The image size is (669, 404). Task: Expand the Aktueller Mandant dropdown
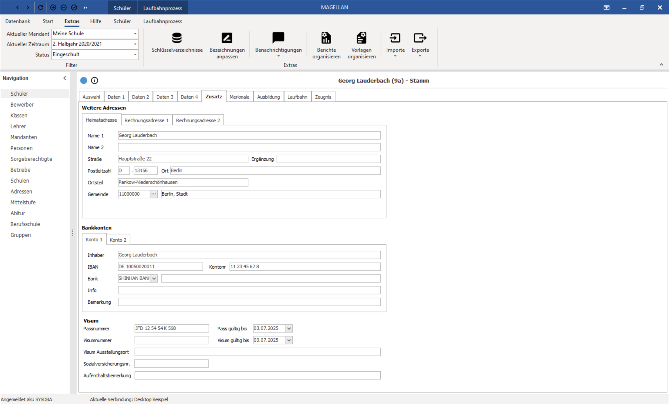point(135,34)
